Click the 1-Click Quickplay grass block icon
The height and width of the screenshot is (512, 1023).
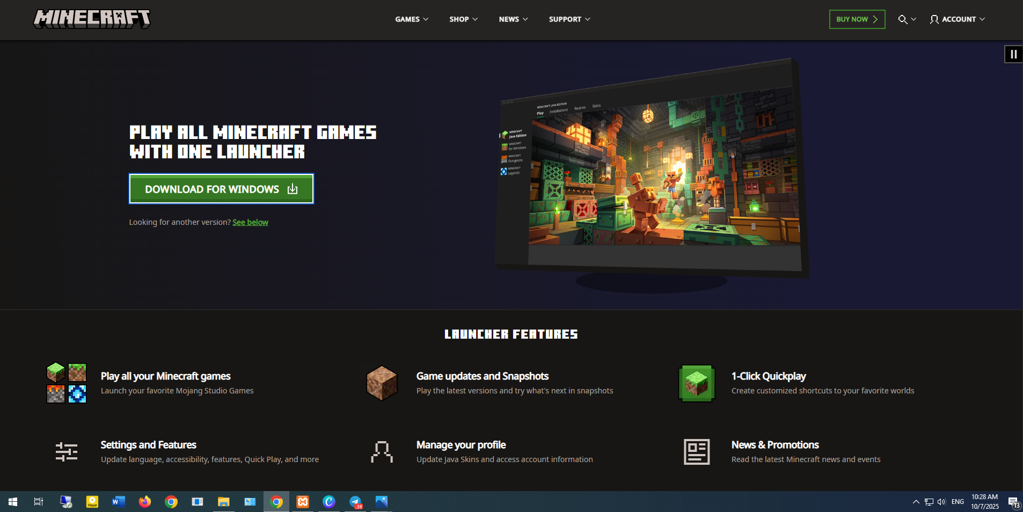coord(697,383)
